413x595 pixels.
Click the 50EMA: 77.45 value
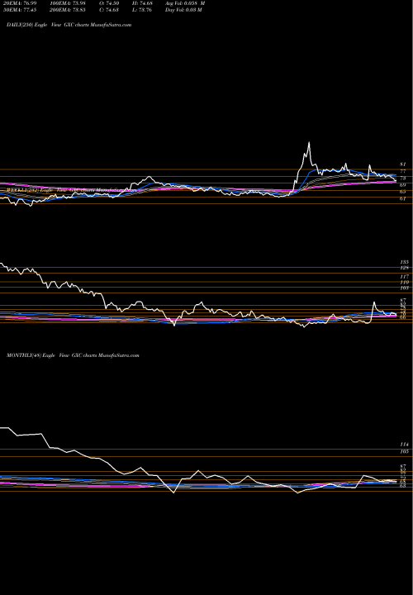[20, 10]
